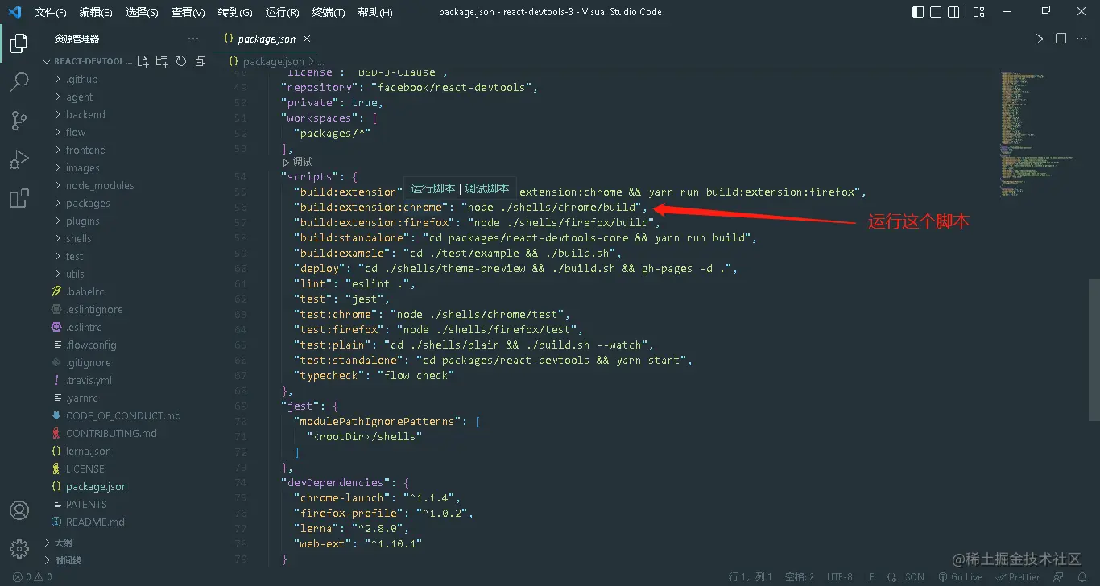Toggle the secondary side bar visibility
This screenshot has width=1100, height=586.
pyautogui.click(x=954, y=12)
